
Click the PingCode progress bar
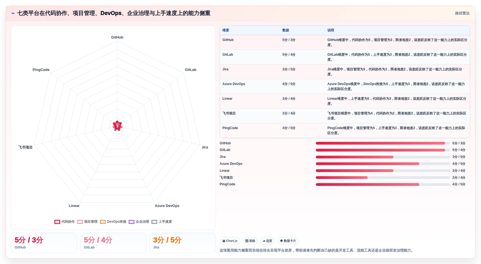coord(383,184)
